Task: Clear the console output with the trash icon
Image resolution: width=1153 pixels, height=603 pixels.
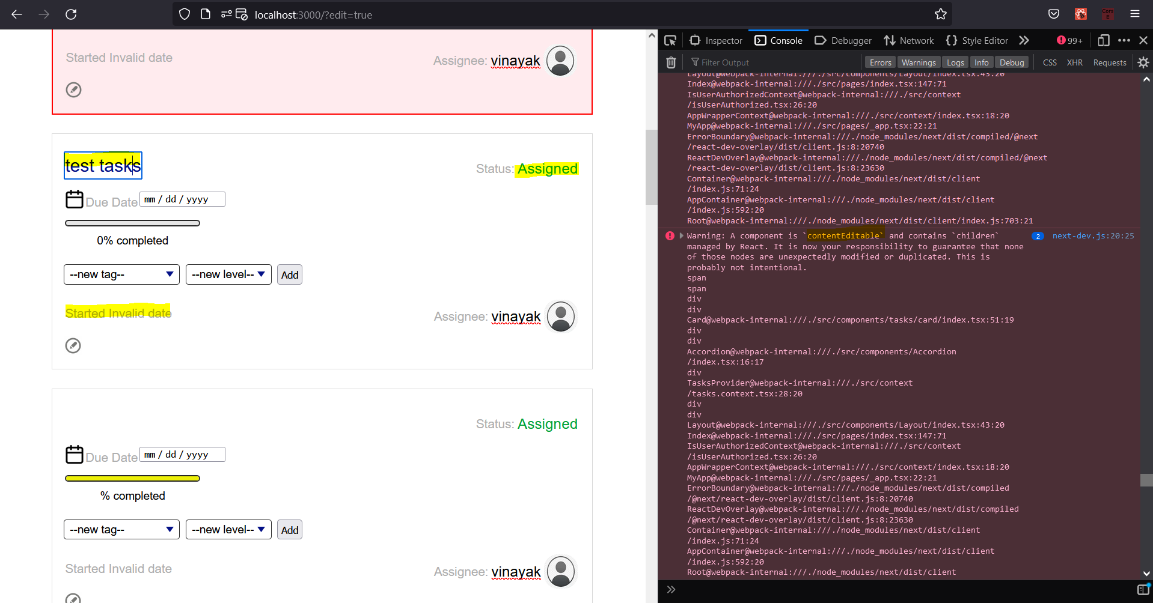Action: 671,62
